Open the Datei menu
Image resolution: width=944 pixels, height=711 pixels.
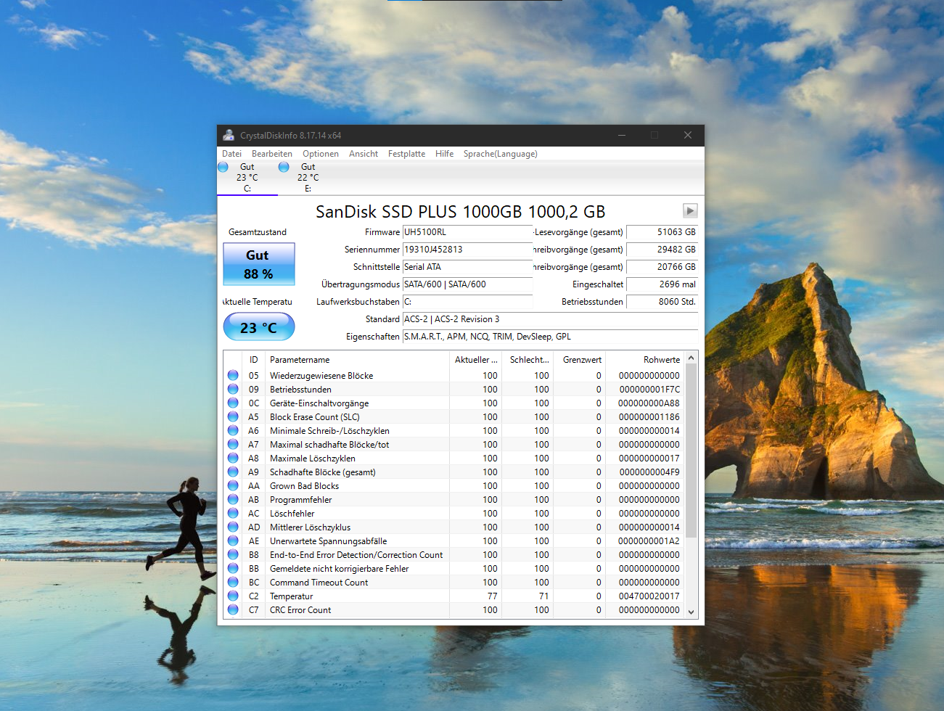[231, 154]
